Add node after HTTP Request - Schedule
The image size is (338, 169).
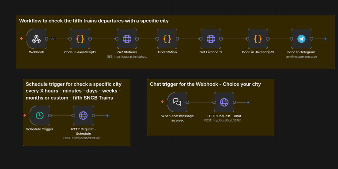(107, 116)
